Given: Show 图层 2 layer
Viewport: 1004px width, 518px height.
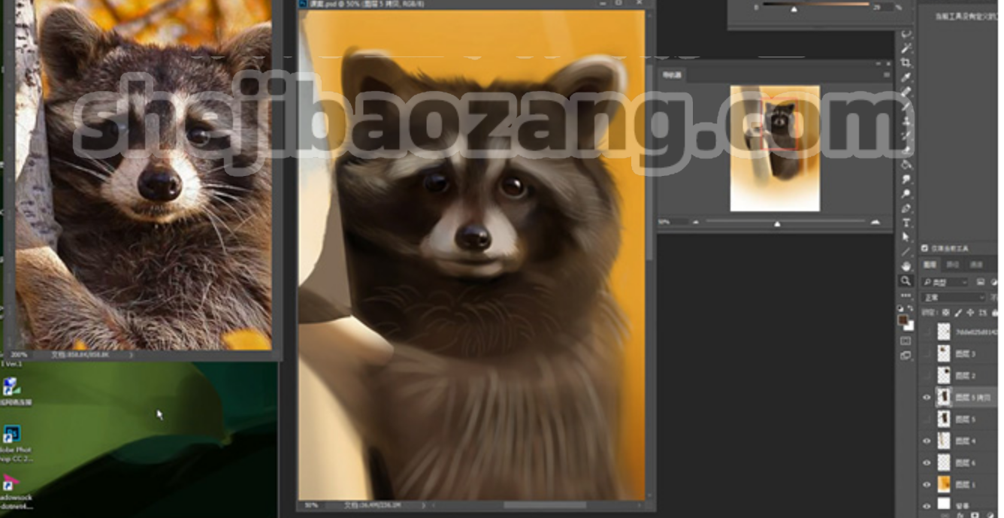Looking at the screenshot, I should (927, 376).
